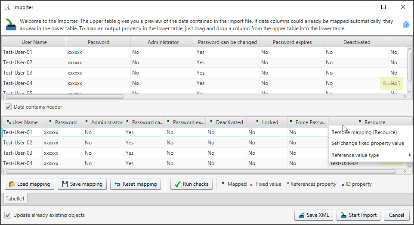Select Test-User-01 in the upper table
This screenshot has width=414, height=225.
(18, 52)
